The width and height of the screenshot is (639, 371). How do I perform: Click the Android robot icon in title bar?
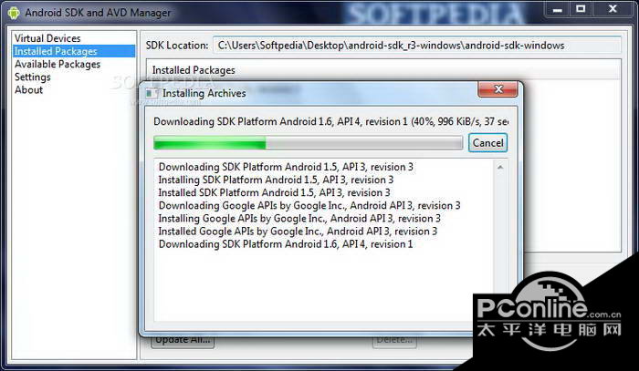click(x=14, y=13)
